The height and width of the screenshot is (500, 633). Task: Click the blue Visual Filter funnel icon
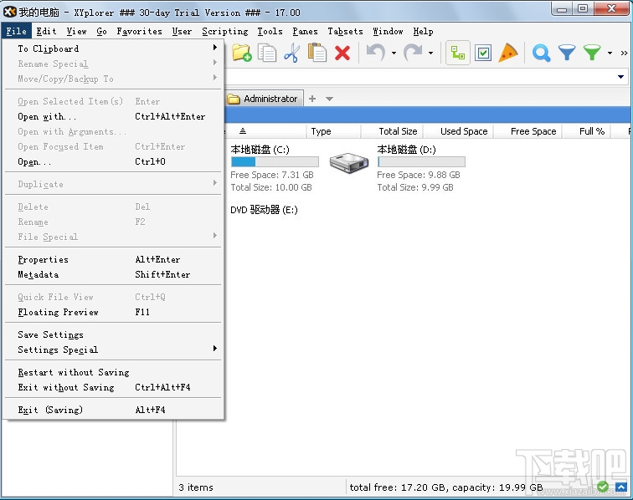point(567,53)
